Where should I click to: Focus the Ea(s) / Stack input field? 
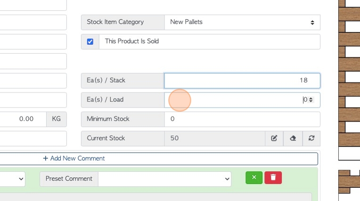(x=242, y=81)
